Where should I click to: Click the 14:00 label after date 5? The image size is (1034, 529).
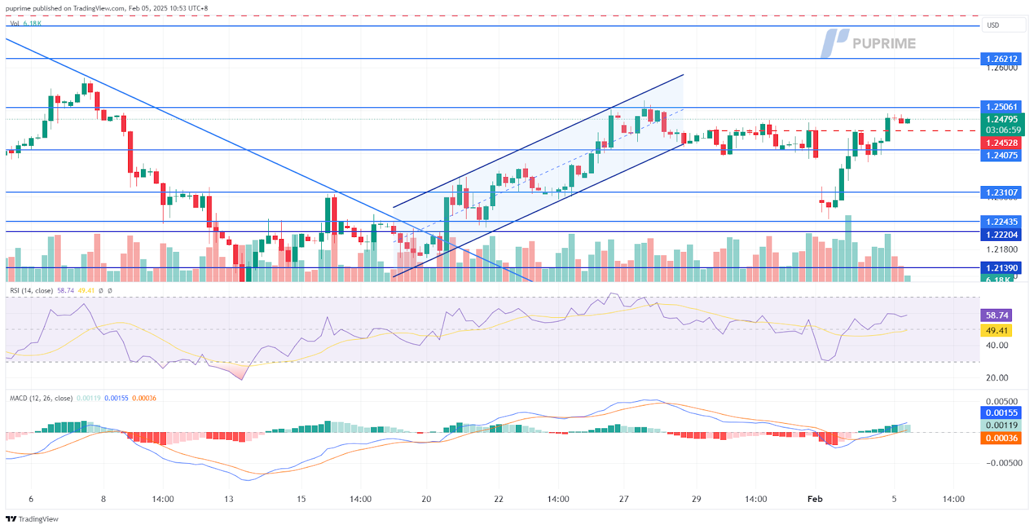click(953, 499)
